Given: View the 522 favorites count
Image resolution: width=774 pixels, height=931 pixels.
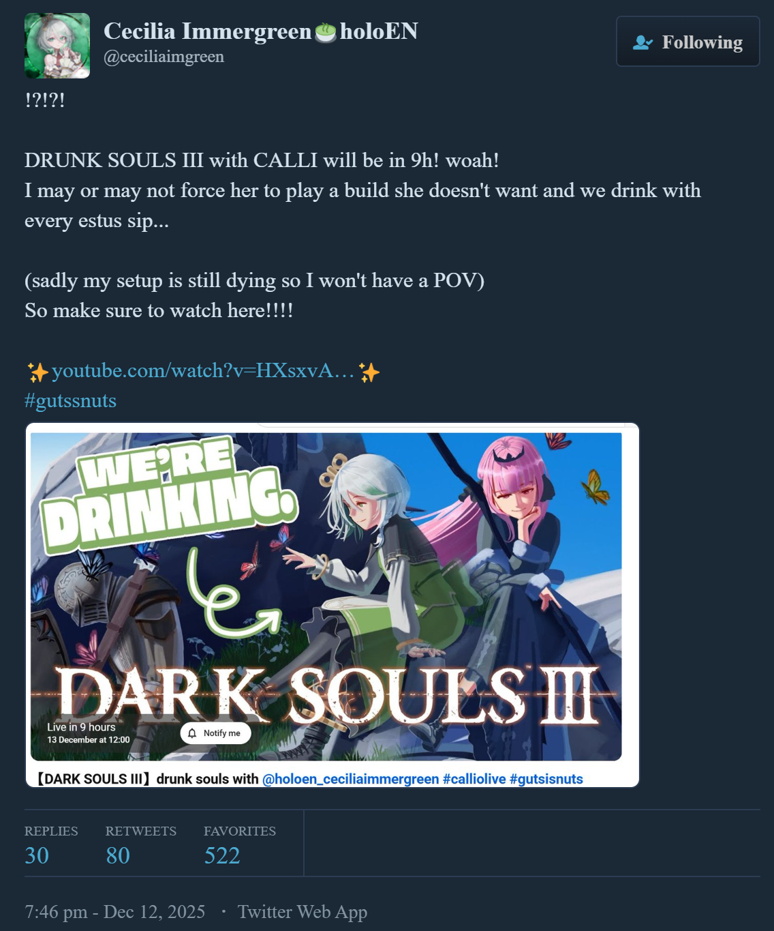Looking at the screenshot, I should click(222, 855).
